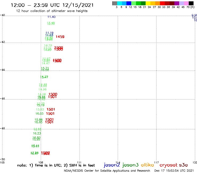Click the note about UTC and SWH units
The height and width of the screenshot is (173, 197).
coord(56,165)
